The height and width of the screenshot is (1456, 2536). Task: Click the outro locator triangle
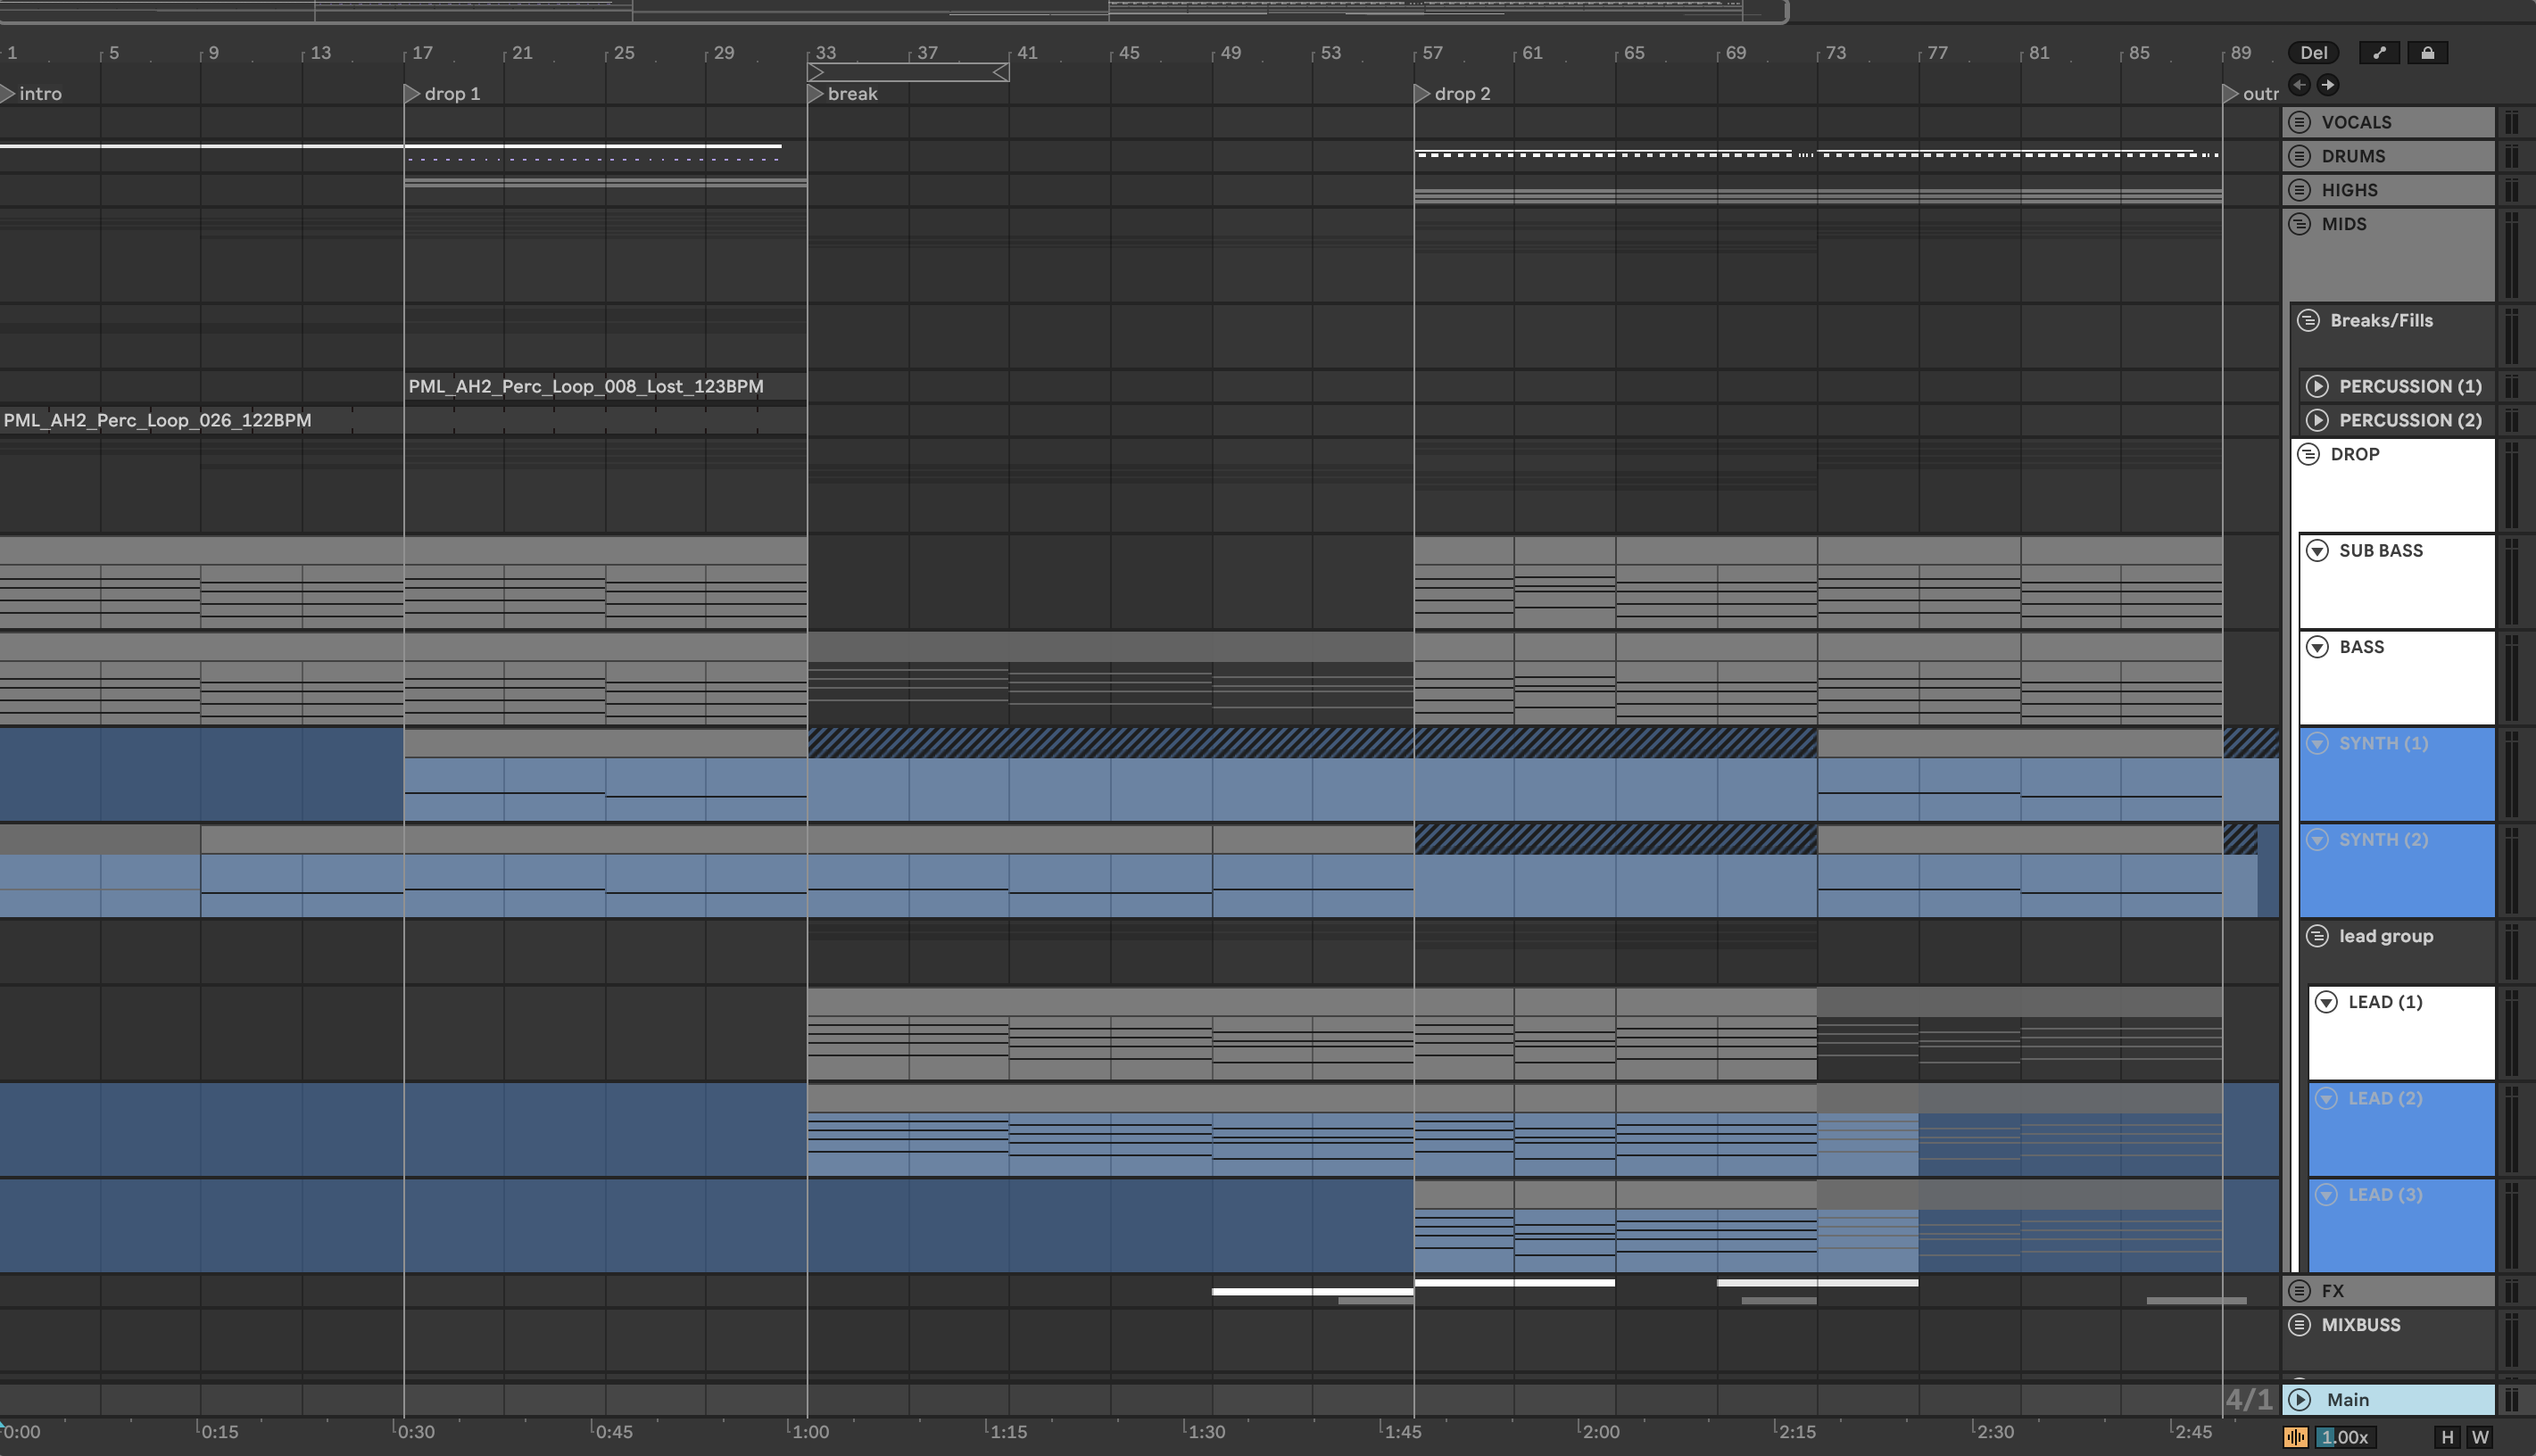coord(2230,93)
